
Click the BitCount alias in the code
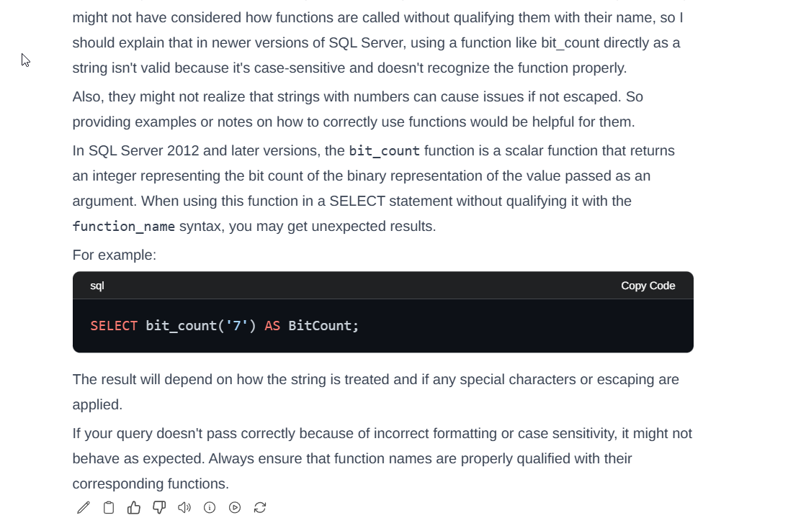click(320, 326)
